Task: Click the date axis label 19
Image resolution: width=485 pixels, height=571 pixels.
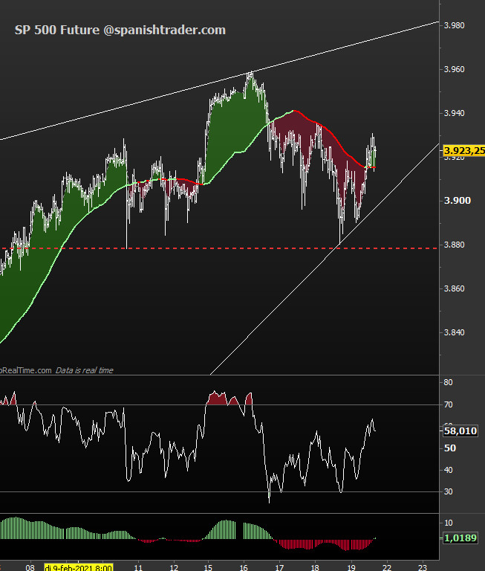Action: click(351, 567)
